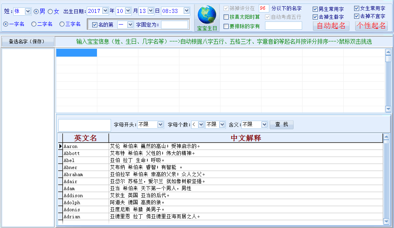The height and width of the screenshot is (228, 394).
Task: Choose the two-character name option
Action: point(34,24)
